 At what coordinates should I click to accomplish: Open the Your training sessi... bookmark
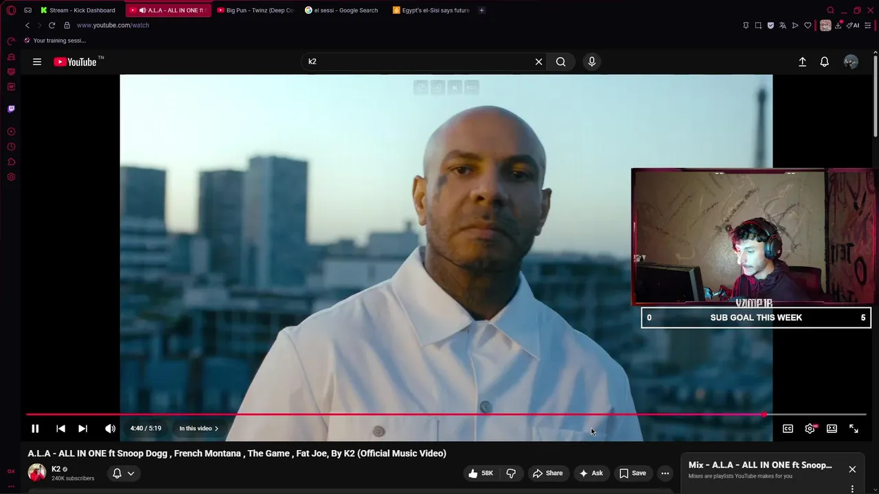(54, 40)
